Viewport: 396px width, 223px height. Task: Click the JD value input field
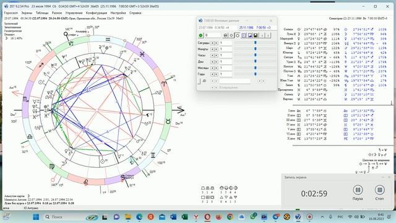(235, 81)
